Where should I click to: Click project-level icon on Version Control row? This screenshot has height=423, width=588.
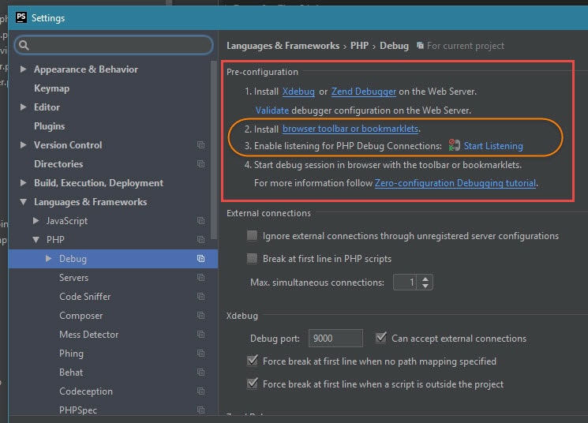pyautogui.click(x=201, y=144)
